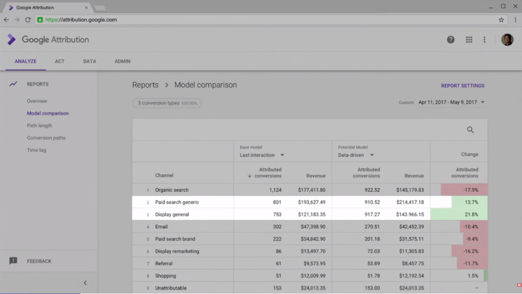Open the Path length report

click(x=40, y=126)
